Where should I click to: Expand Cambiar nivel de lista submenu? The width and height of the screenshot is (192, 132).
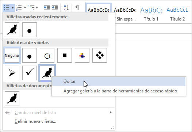click(58, 113)
